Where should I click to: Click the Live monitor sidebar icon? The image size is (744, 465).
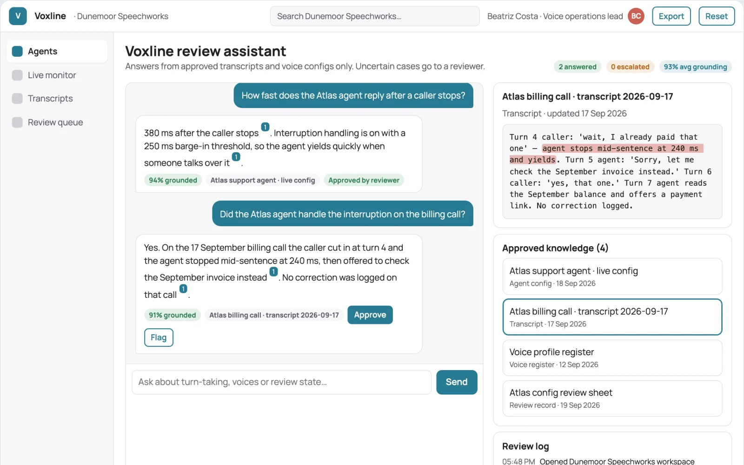click(x=17, y=75)
